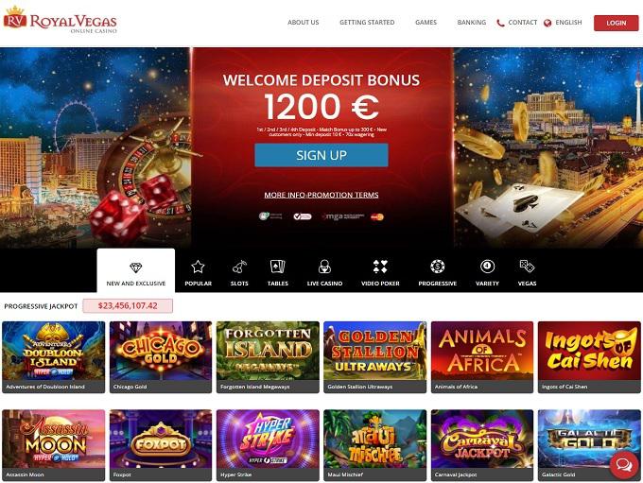The height and width of the screenshot is (483, 643).
Task: Open the Progressive chip icon category
Action: pyautogui.click(x=438, y=267)
